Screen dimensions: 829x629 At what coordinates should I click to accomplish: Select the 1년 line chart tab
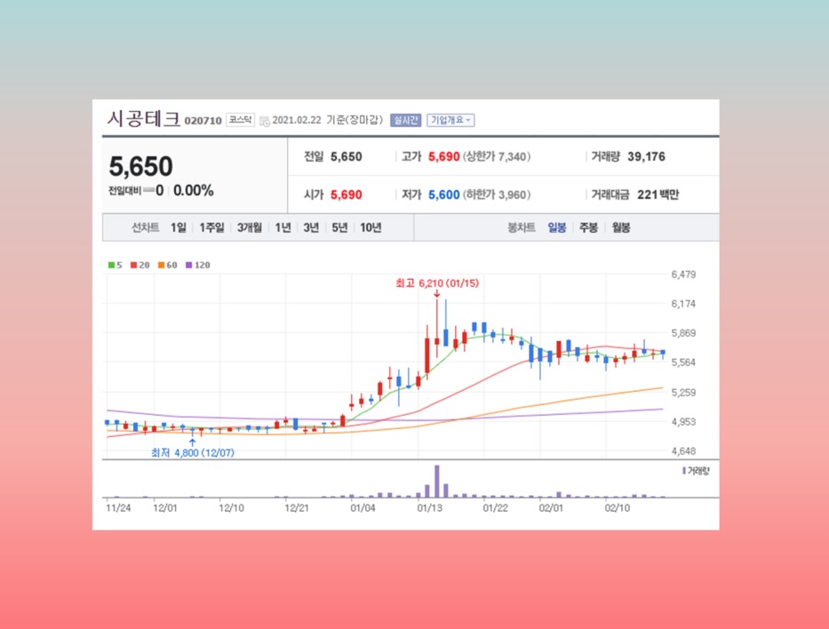[x=283, y=227]
